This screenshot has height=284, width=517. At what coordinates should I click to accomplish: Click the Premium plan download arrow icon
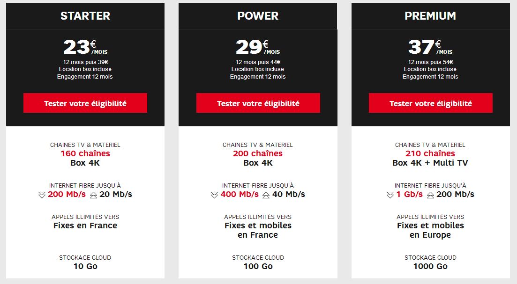point(390,195)
